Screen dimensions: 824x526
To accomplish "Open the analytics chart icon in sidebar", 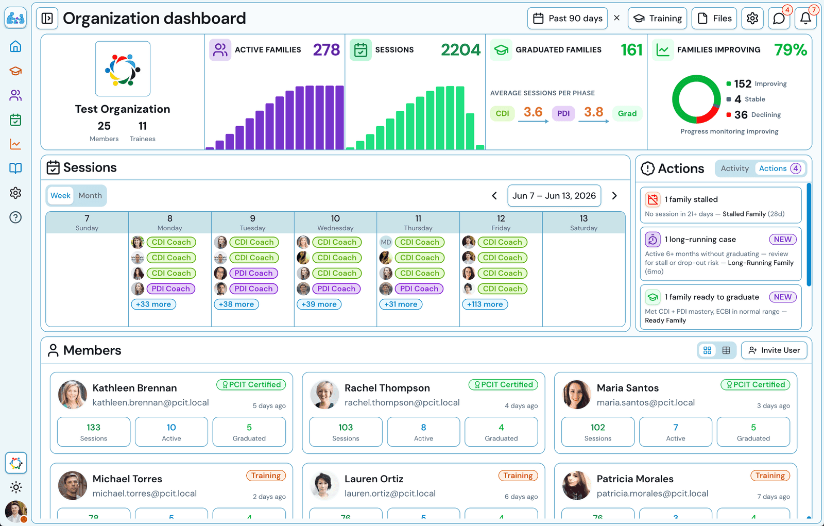I will click(15, 144).
